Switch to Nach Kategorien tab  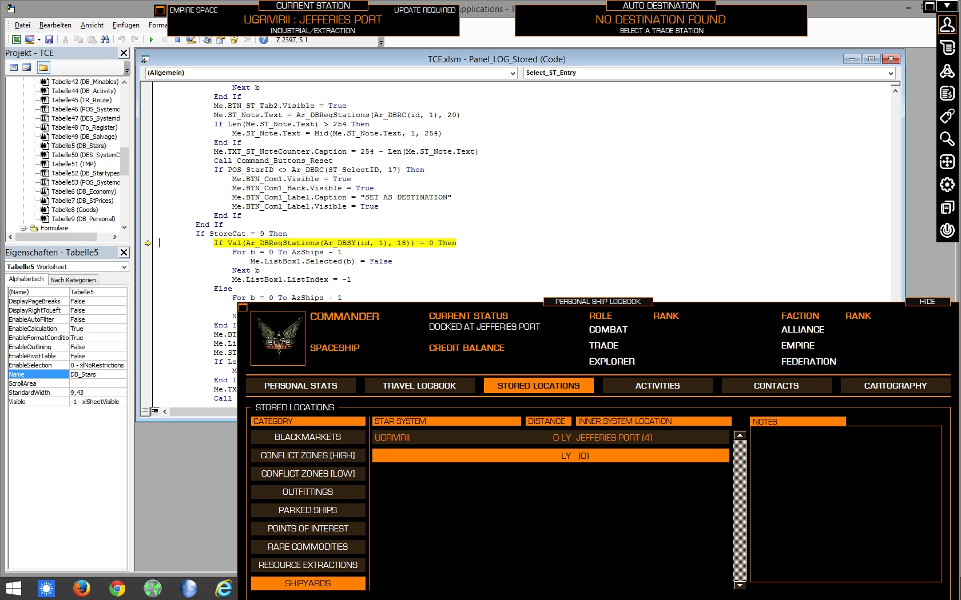tap(73, 280)
